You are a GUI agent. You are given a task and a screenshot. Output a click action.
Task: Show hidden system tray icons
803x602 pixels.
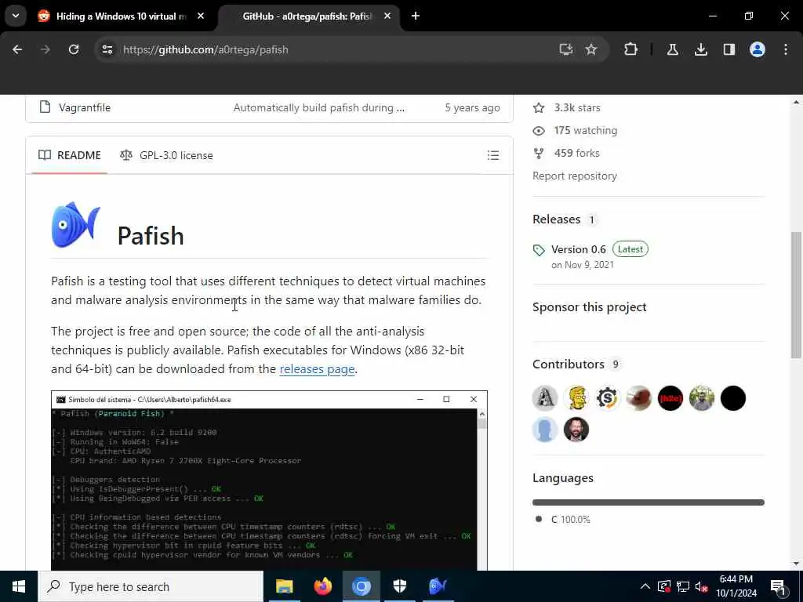coord(645,586)
